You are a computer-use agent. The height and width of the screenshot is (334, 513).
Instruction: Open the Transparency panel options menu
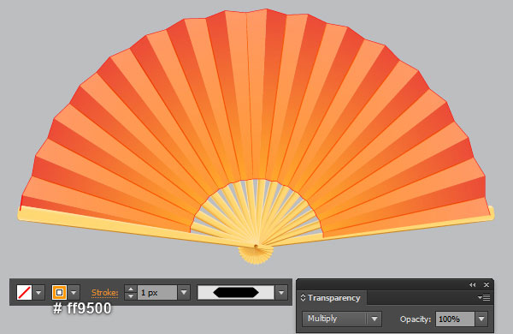(x=484, y=298)
